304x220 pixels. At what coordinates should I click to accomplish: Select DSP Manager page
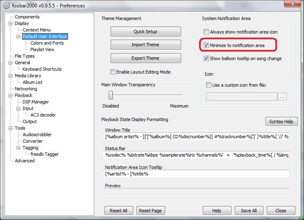point(36,102)
